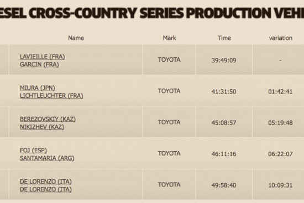
Task: Click the MIURA (JPN) name link
Action: click(38, 88)
